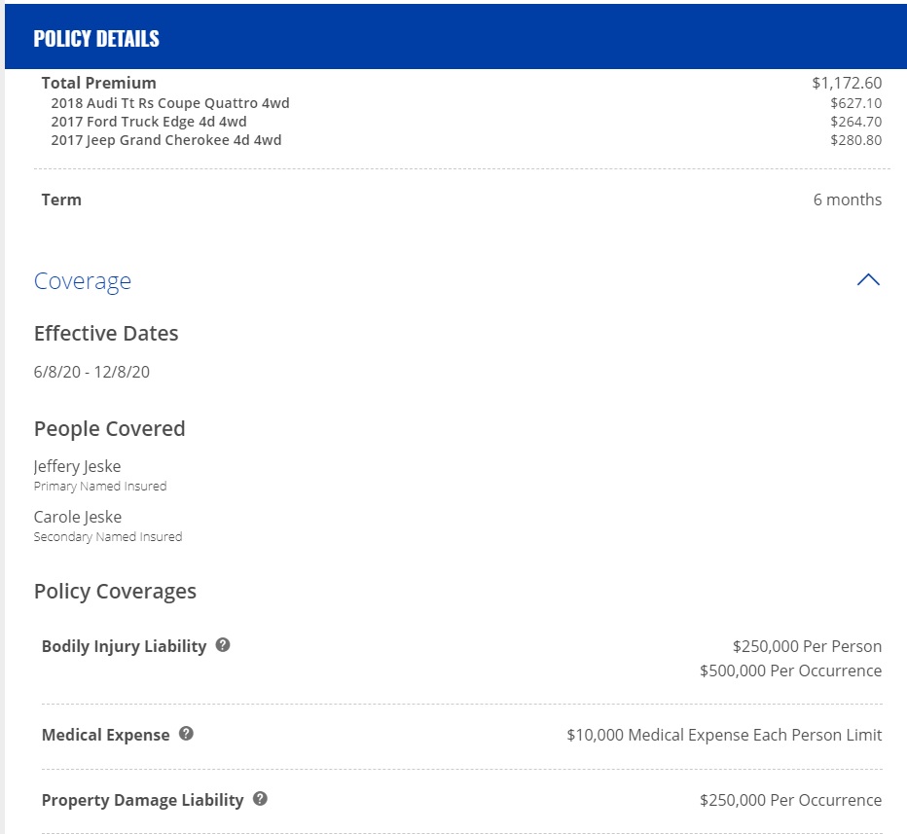This screenshot has width=907, height=834.
Task: Click the $627.10 Audi premium value
Action: [x=856, y=103]
